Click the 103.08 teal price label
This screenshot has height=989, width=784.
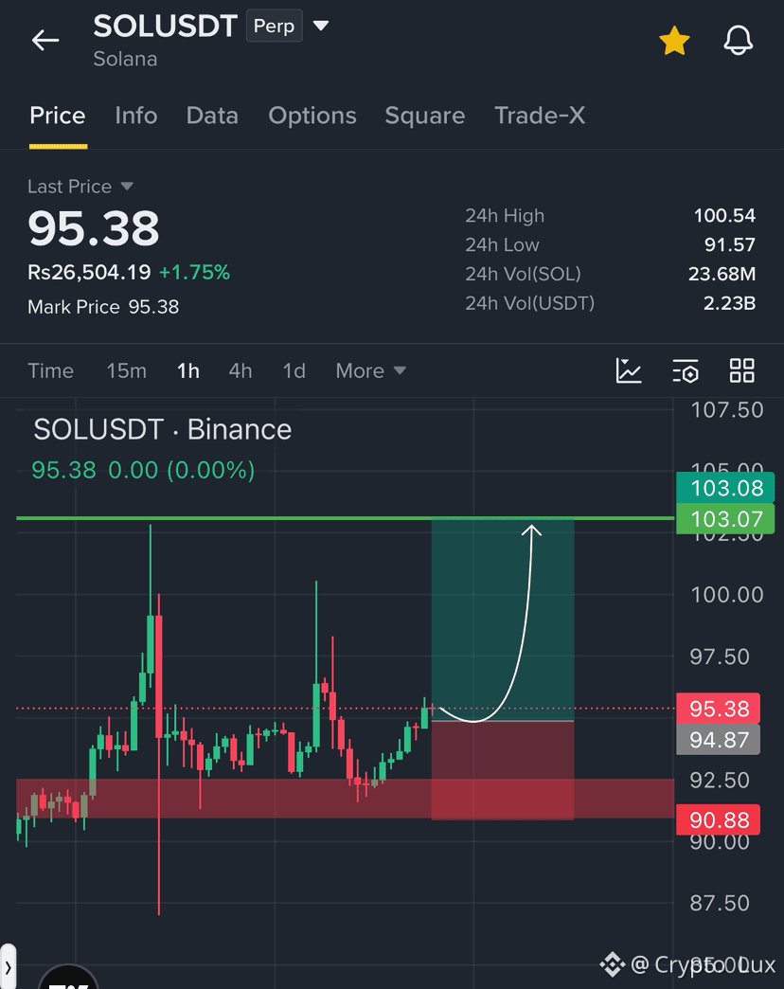pyautogui.click(x=725, y=488)
